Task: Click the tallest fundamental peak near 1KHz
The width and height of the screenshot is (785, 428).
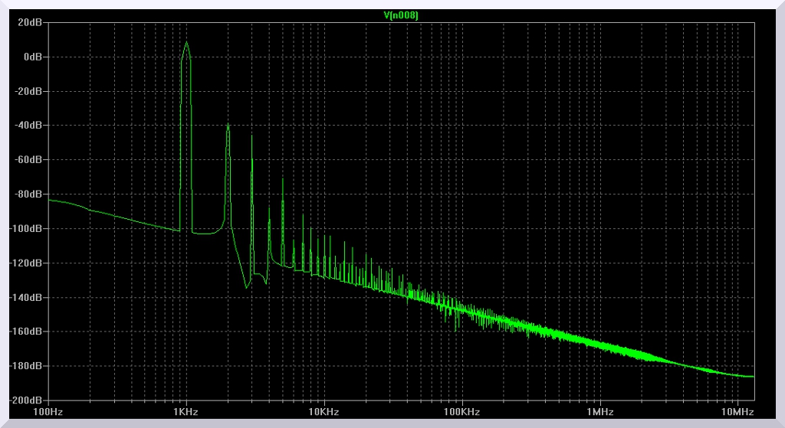Action: pyautogui.click(x=186, y=43)
